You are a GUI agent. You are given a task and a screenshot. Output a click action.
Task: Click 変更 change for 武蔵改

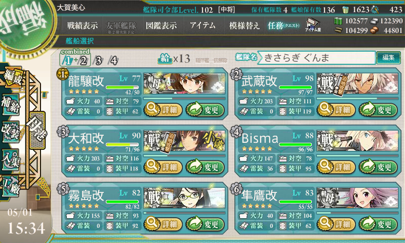click(x=378, y=109)
